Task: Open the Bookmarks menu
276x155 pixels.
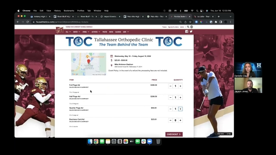Action: click(x=69, y=11)
